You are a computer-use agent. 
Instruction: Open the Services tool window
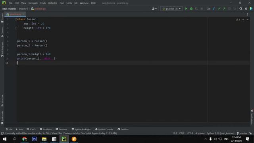pos(123,129)
